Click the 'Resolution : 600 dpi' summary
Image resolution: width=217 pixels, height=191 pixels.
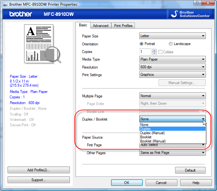25,103
